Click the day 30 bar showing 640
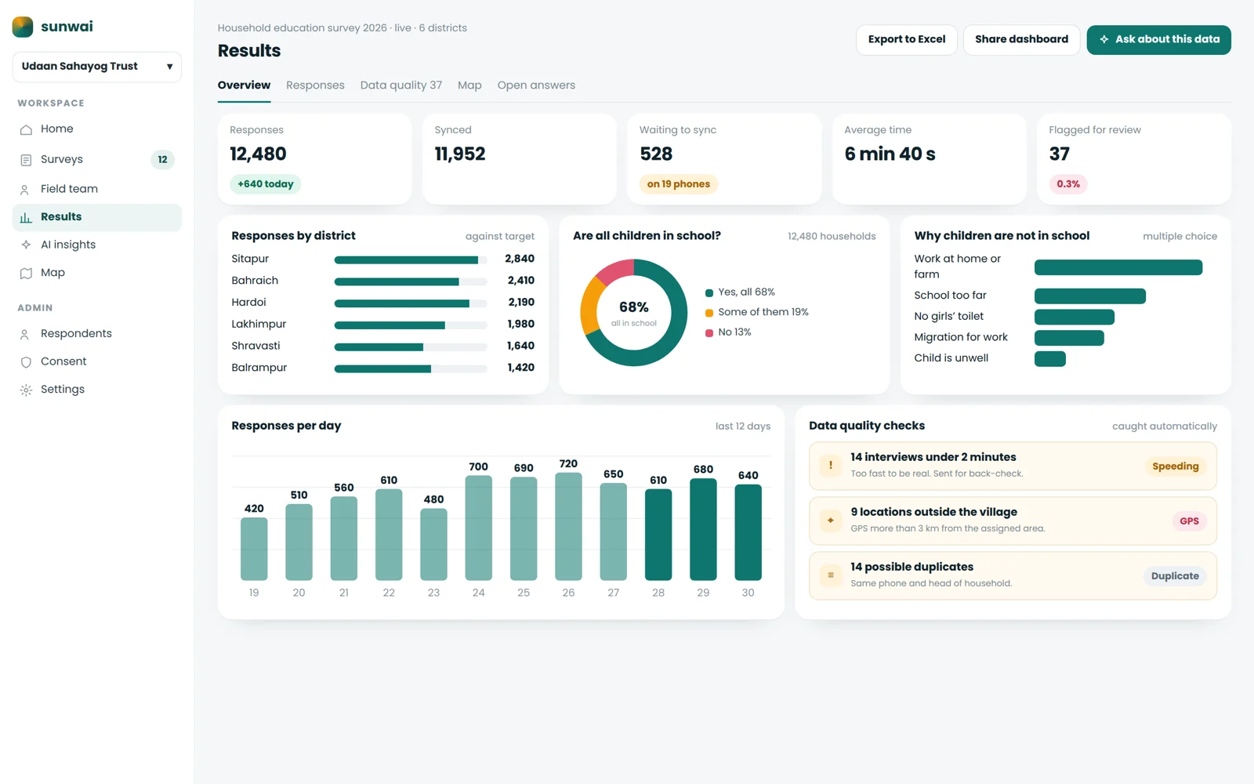 (748, 532)
